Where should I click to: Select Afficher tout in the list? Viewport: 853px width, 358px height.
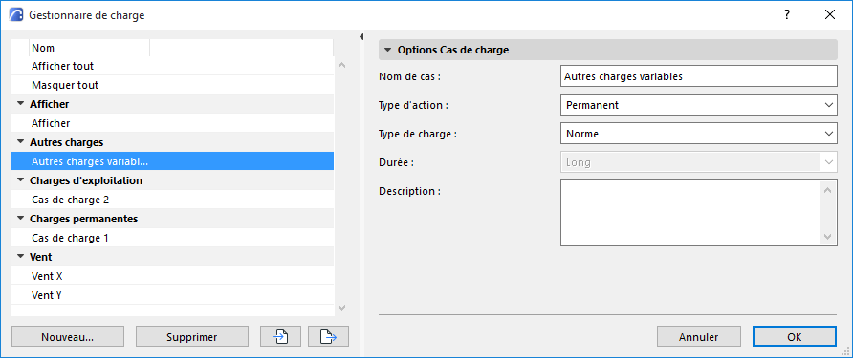point(172,66)
